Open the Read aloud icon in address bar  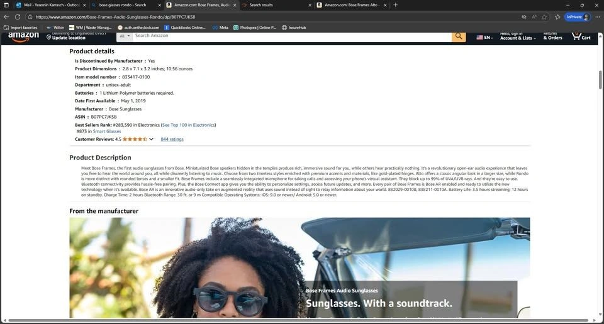click(x=534, y=17)
